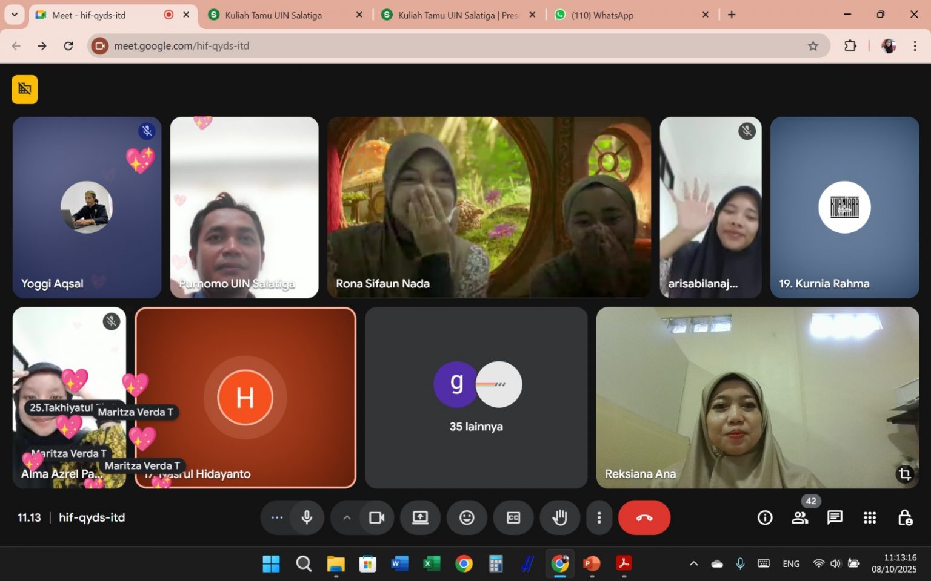931x581 pixels.
Task: Open the 35 lainnya participants tile
Action: click(476, 396)
